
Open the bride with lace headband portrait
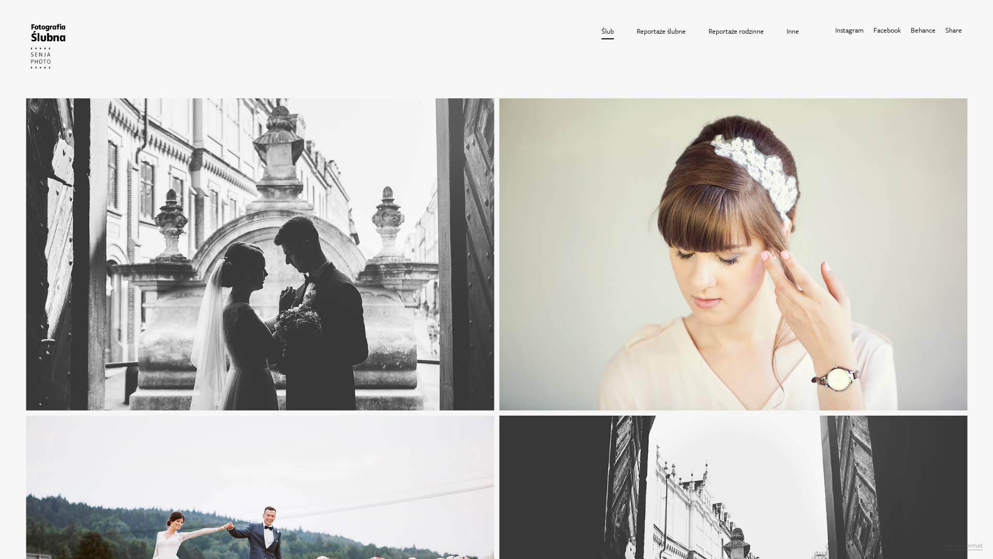[x=733, y=254]
